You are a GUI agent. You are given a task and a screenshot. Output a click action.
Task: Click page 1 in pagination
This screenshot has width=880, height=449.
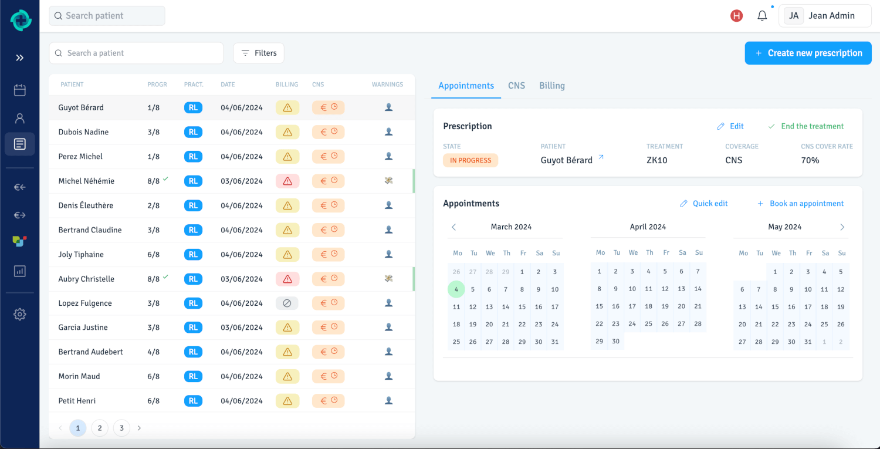pos(78,428)
